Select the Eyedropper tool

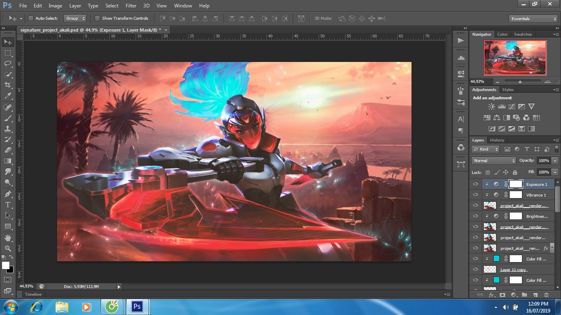coord(8,96)
